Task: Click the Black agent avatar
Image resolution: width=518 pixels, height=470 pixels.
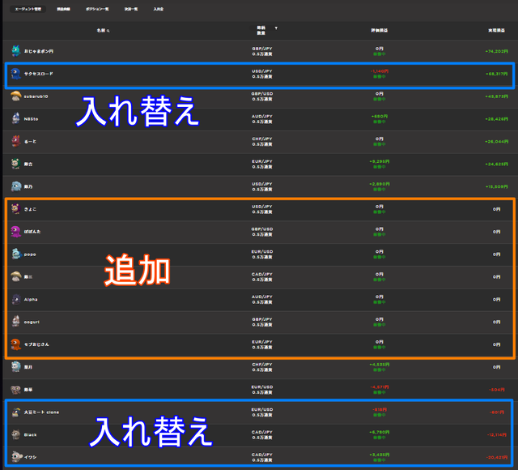Action: 15,434
